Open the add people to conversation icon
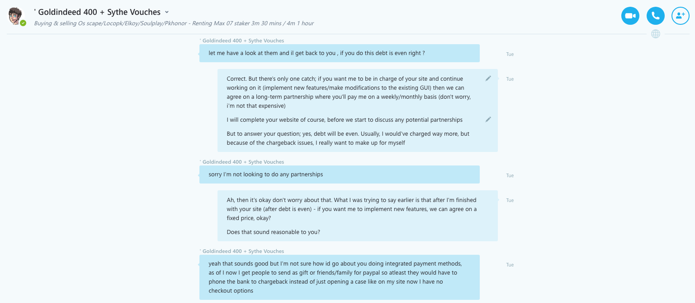This screenshot has height=303, width=695. pyautogui.click(x=680, y=16)
